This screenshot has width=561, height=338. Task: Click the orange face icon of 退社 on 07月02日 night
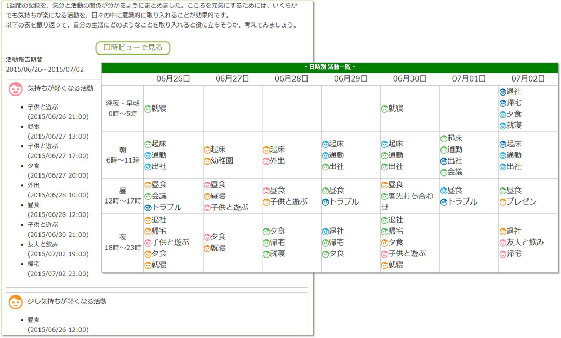(503, 232)
